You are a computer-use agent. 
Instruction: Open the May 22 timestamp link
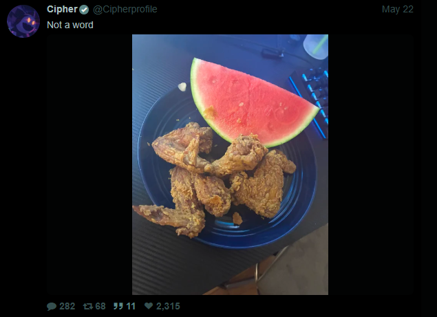pyautogui.click(x=397, y=9)
